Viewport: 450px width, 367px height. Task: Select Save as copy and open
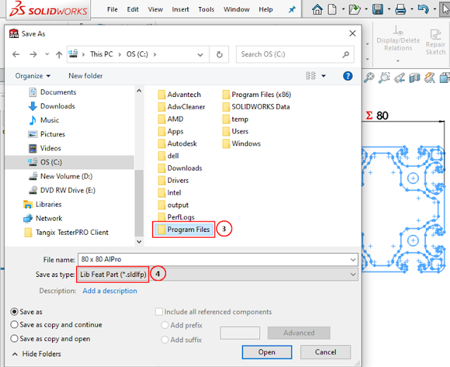[14, 339]
